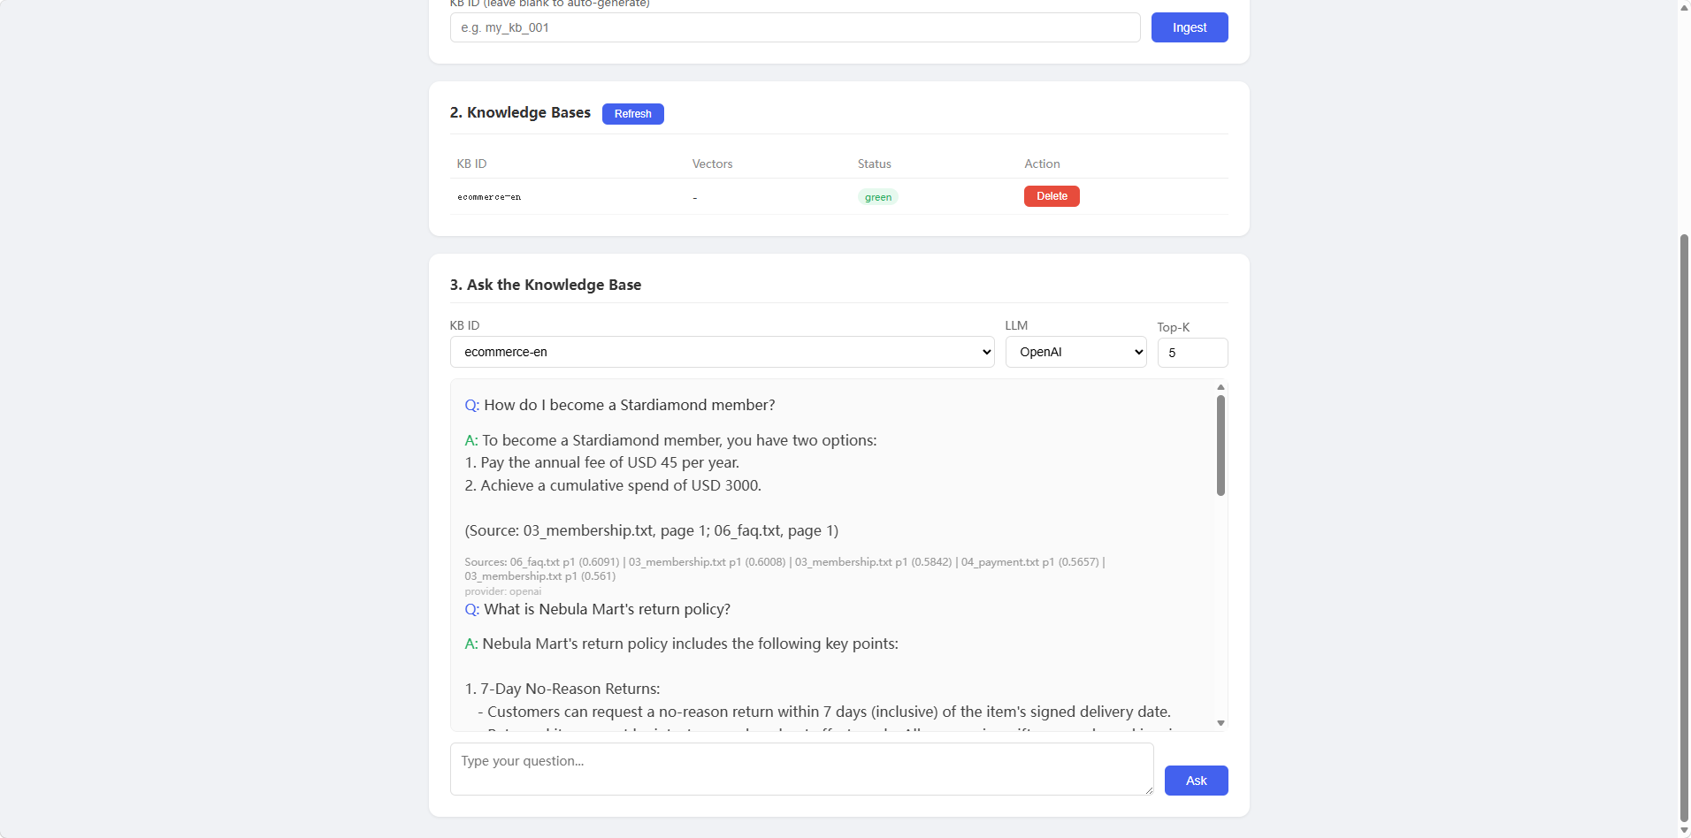Click the Top-K input showing 5
Screen dimensions: 1691x838
coord(1191,352)
